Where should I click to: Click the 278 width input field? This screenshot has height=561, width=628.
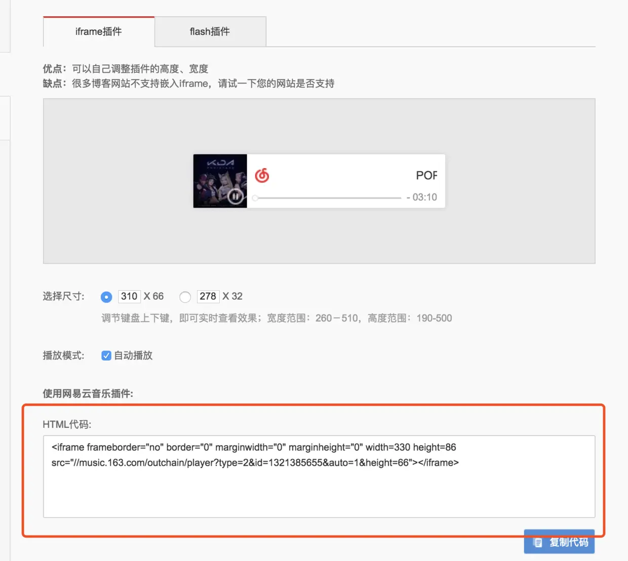208,296
